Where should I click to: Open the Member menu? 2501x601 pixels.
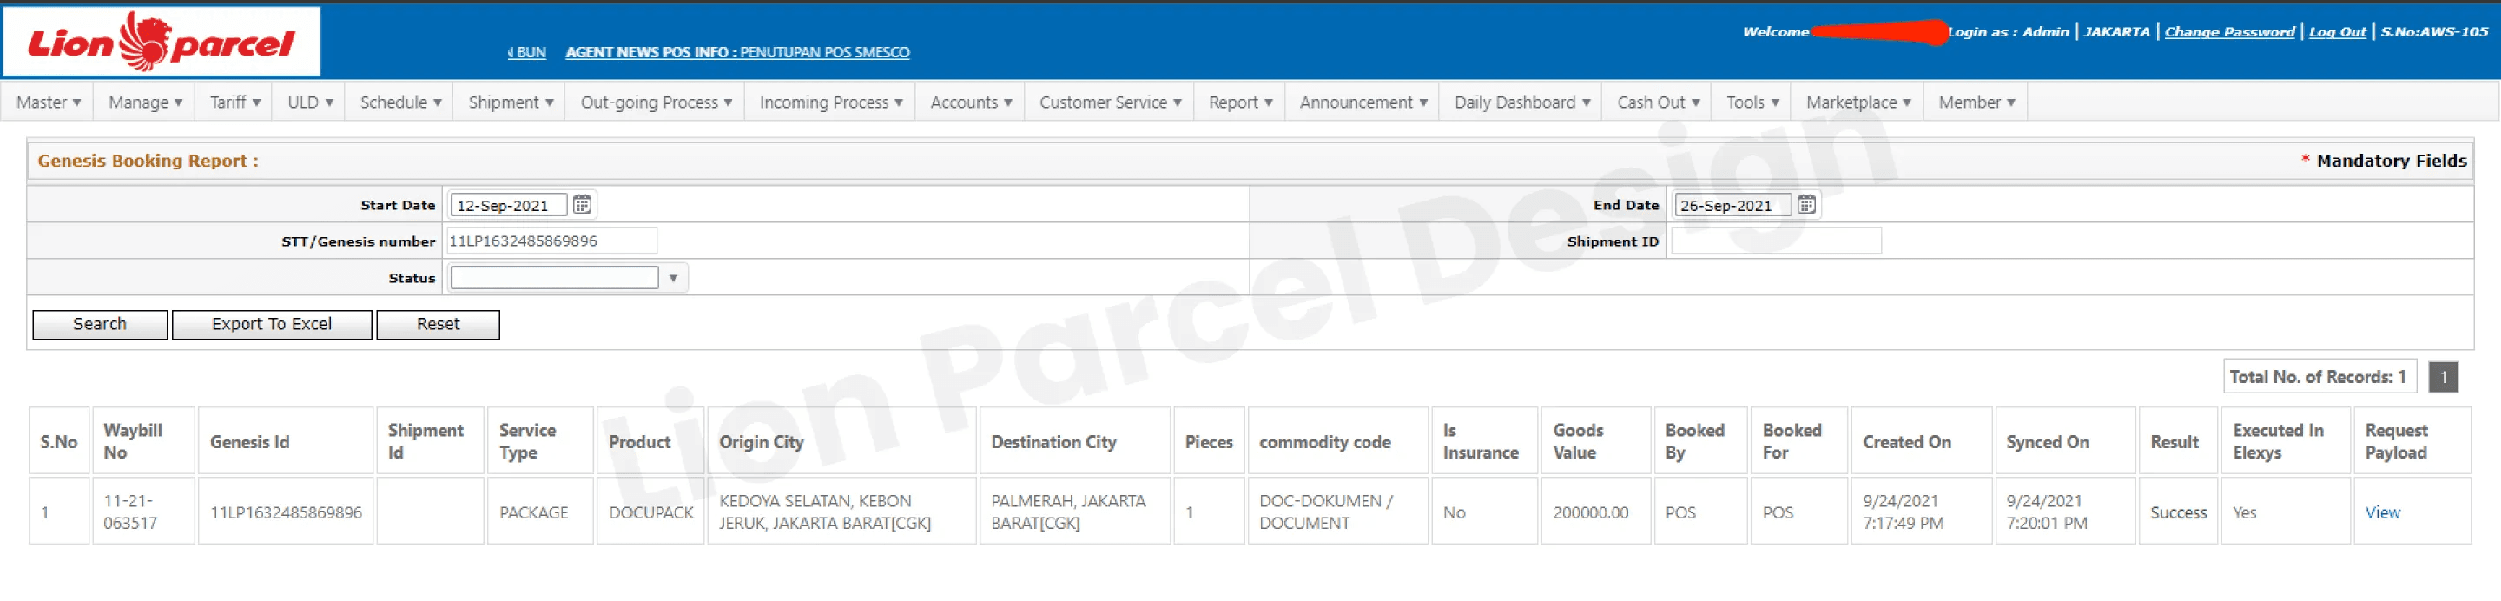(1976, 102)
